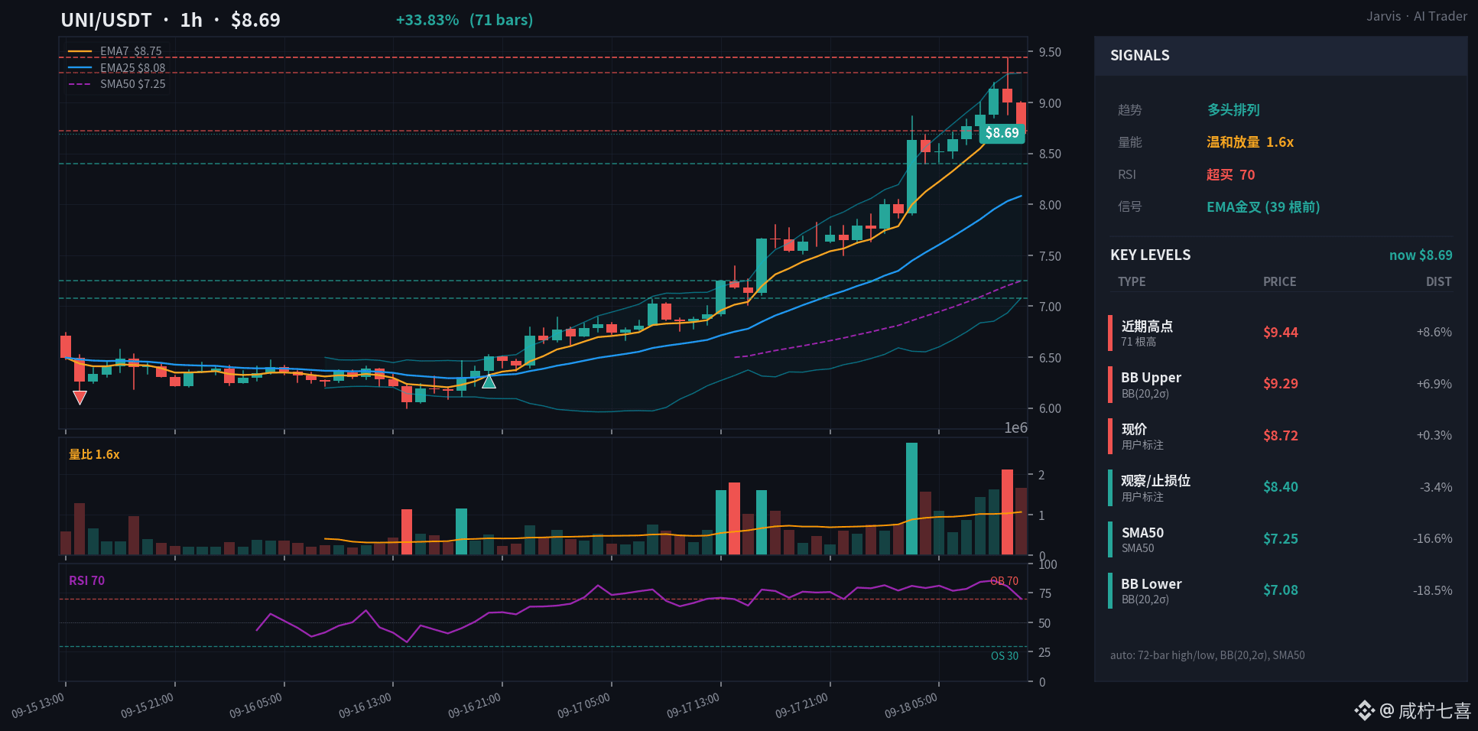Image resolution: width=1478 pixels, height=731 pixels.
Task: Click the red down-arrow sell marker
Action: tap(80, 397)
